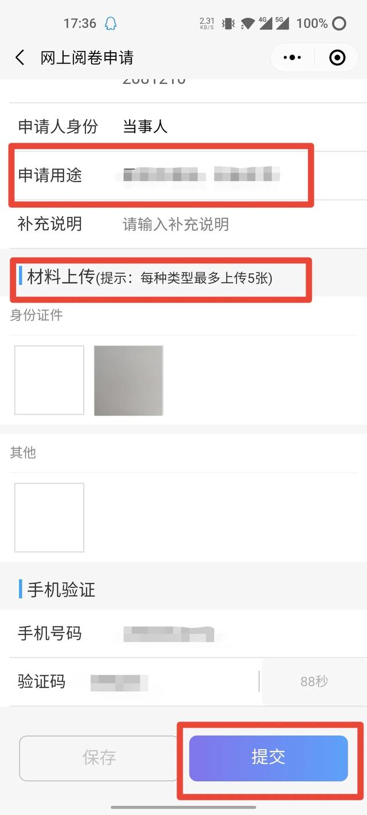Tap the battery circle indicator icon
This screenshot has height=815, width=367.
click(x=339, y=23)
